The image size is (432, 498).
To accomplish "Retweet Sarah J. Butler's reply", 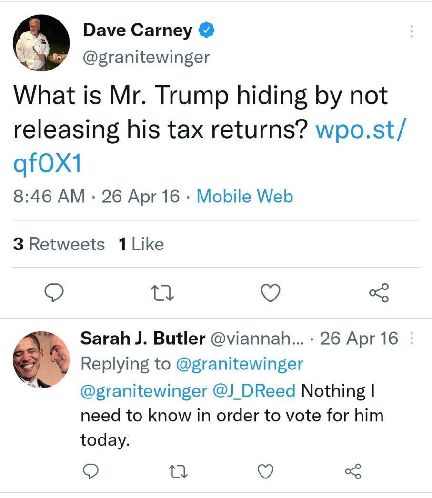I will click(178, 471).
